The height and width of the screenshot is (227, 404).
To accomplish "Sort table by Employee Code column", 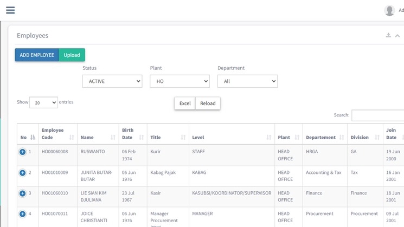I will point(57,134).
